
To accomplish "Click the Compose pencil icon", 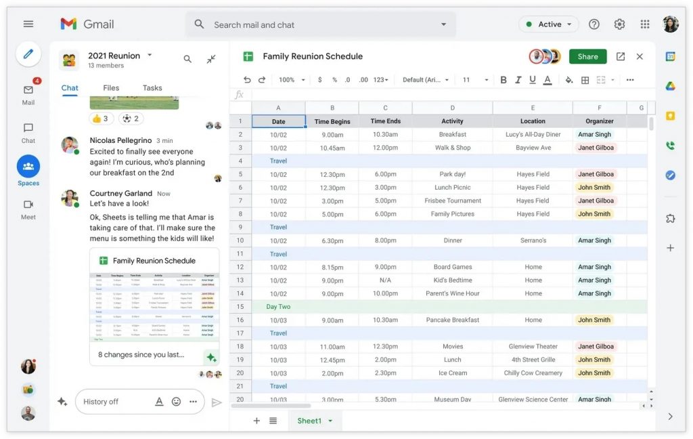I will [28, 54].
